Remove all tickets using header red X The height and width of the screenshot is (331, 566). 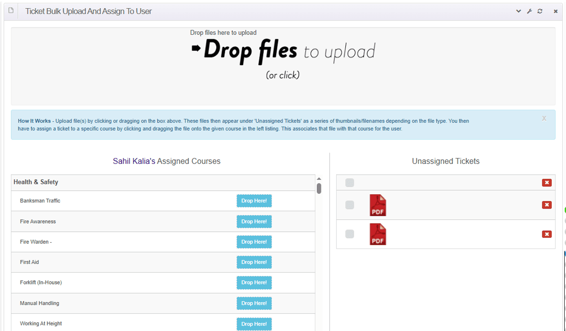click(x=546, y=183)
